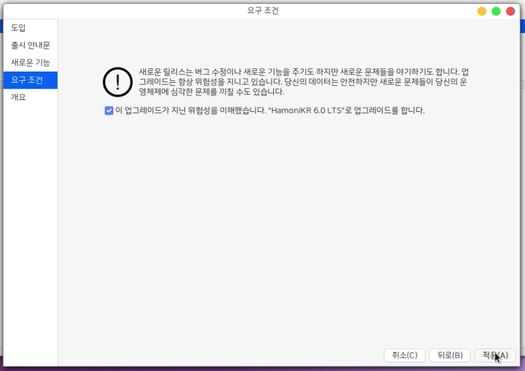Viewport: 525px width, 371px height.
Task: Click the exclamation warning icon
Action: click(117, 82)
